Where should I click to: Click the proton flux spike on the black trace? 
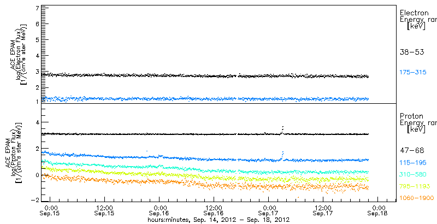pos(282,130)
